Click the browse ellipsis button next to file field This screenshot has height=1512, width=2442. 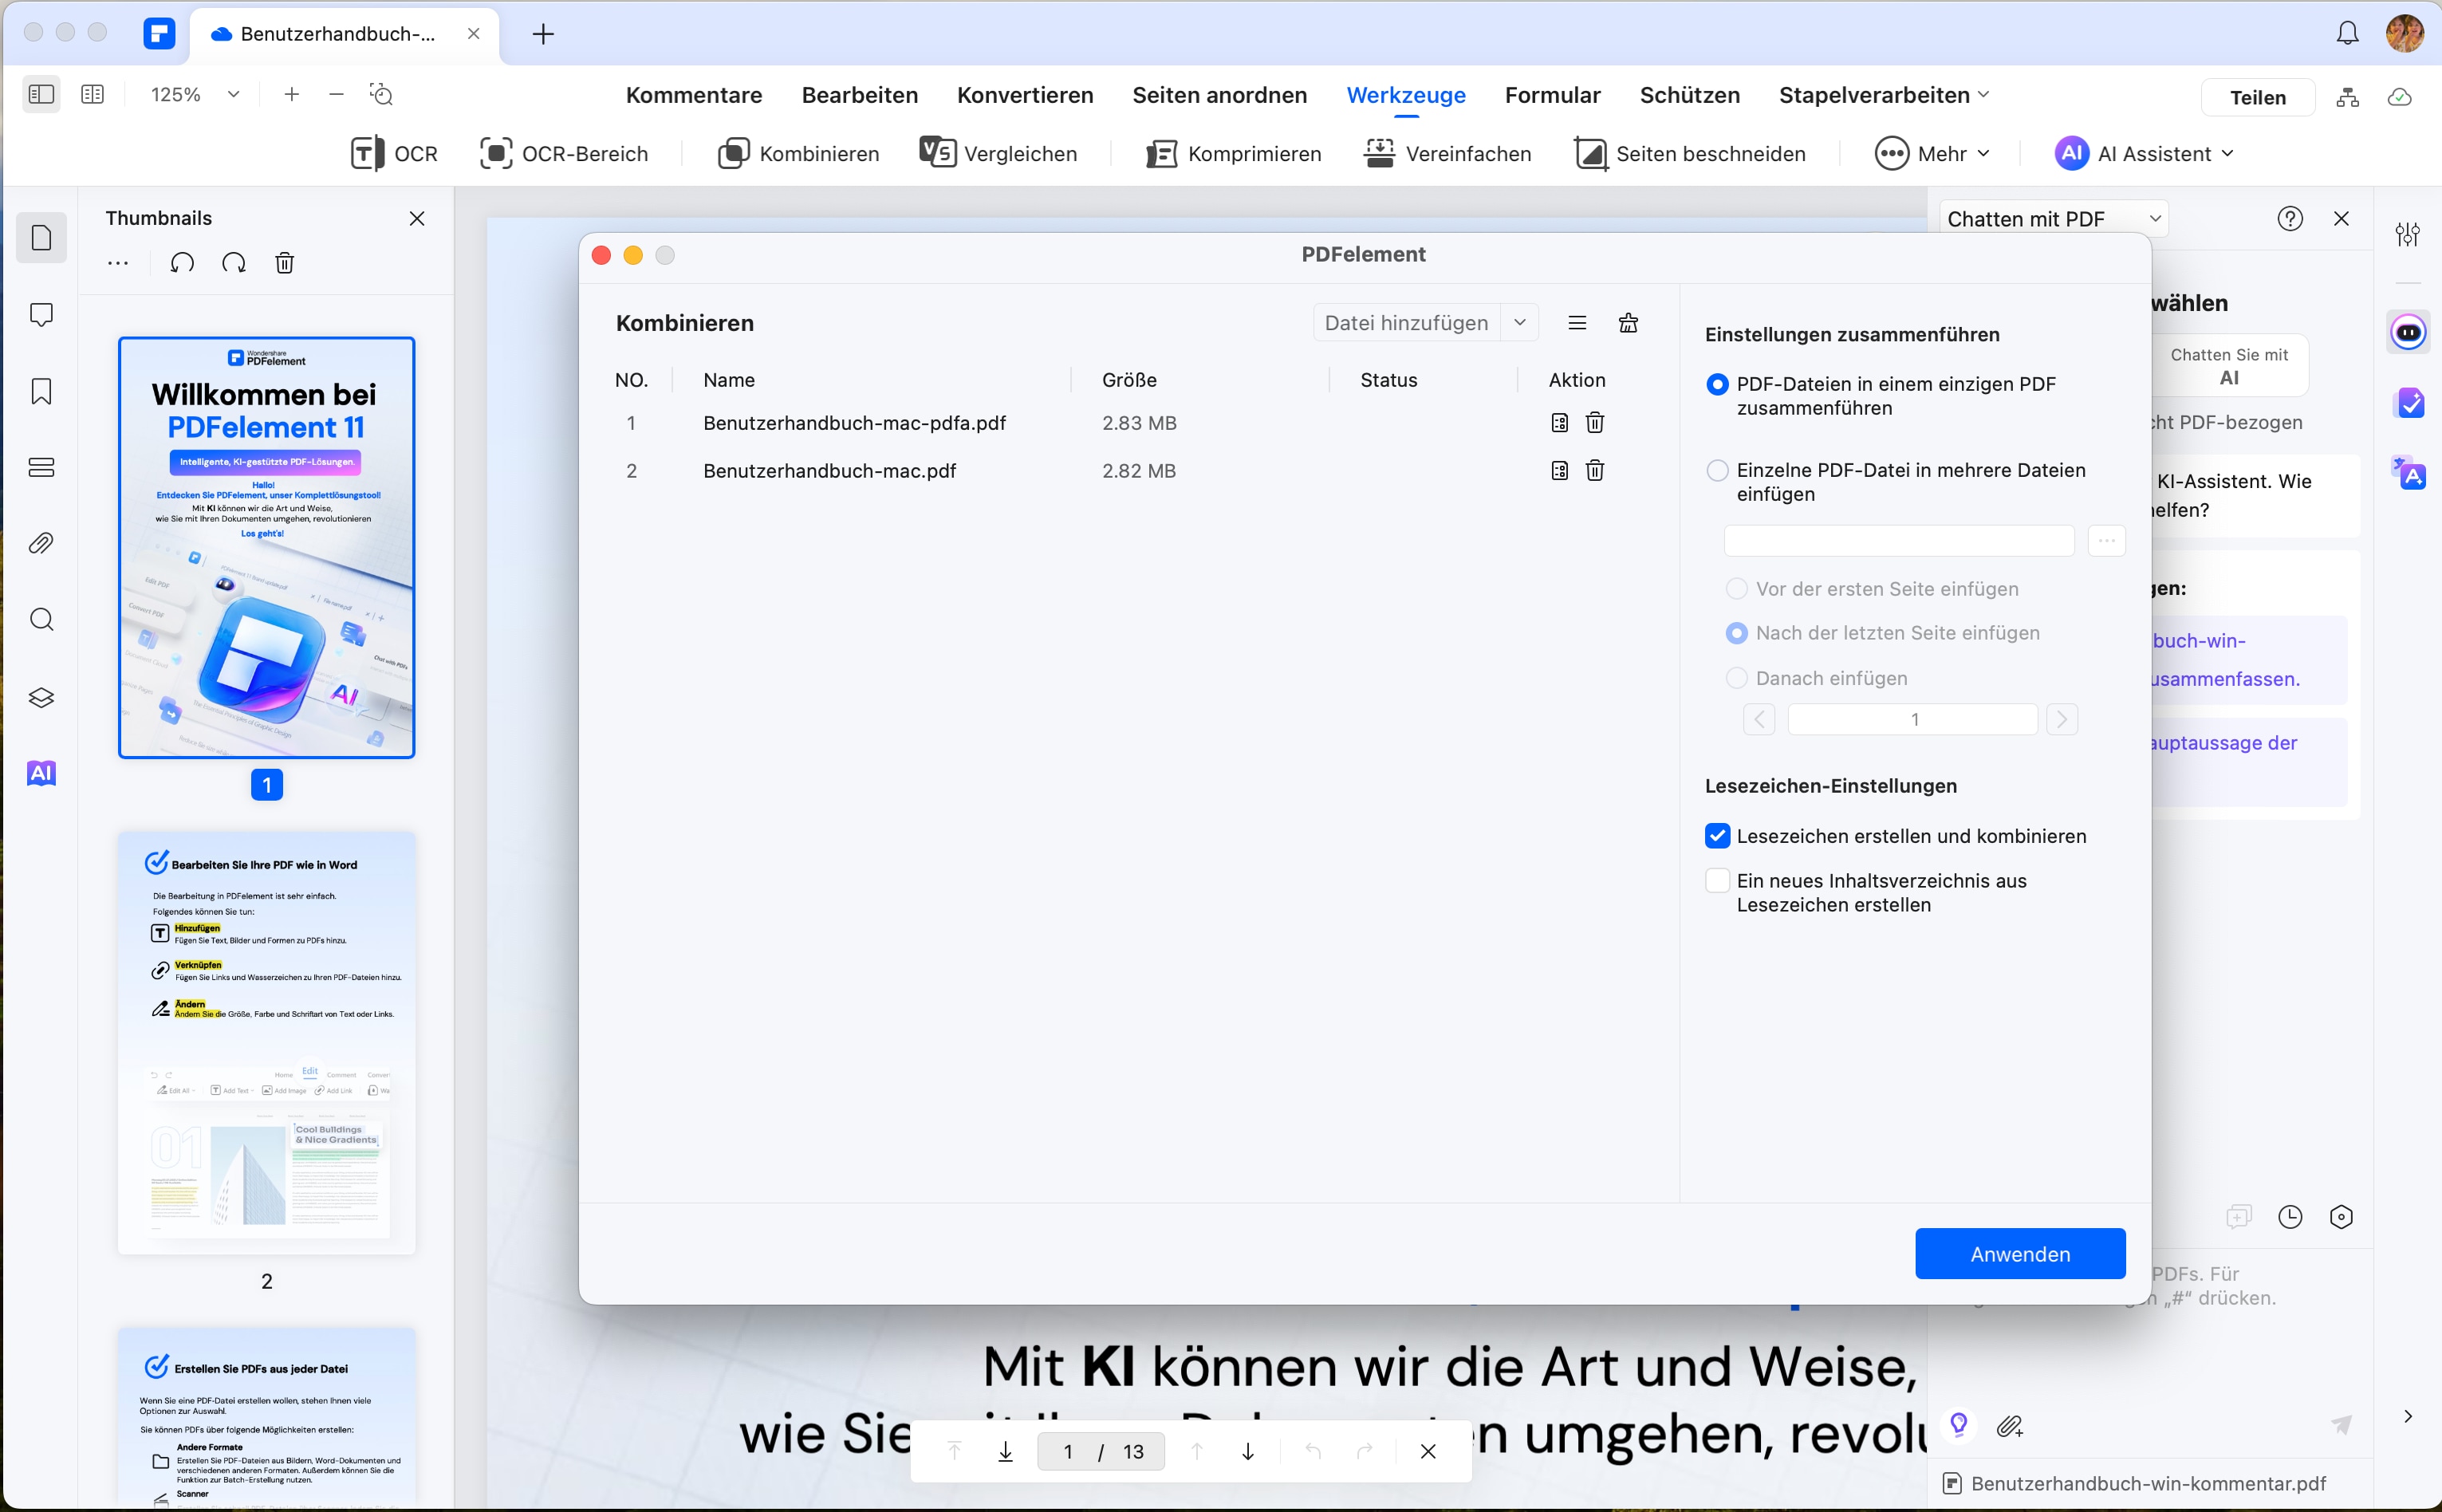click(x=2106, y=541)
